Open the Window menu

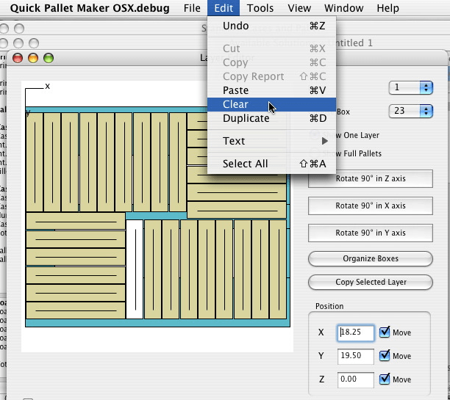coord(343,8)
